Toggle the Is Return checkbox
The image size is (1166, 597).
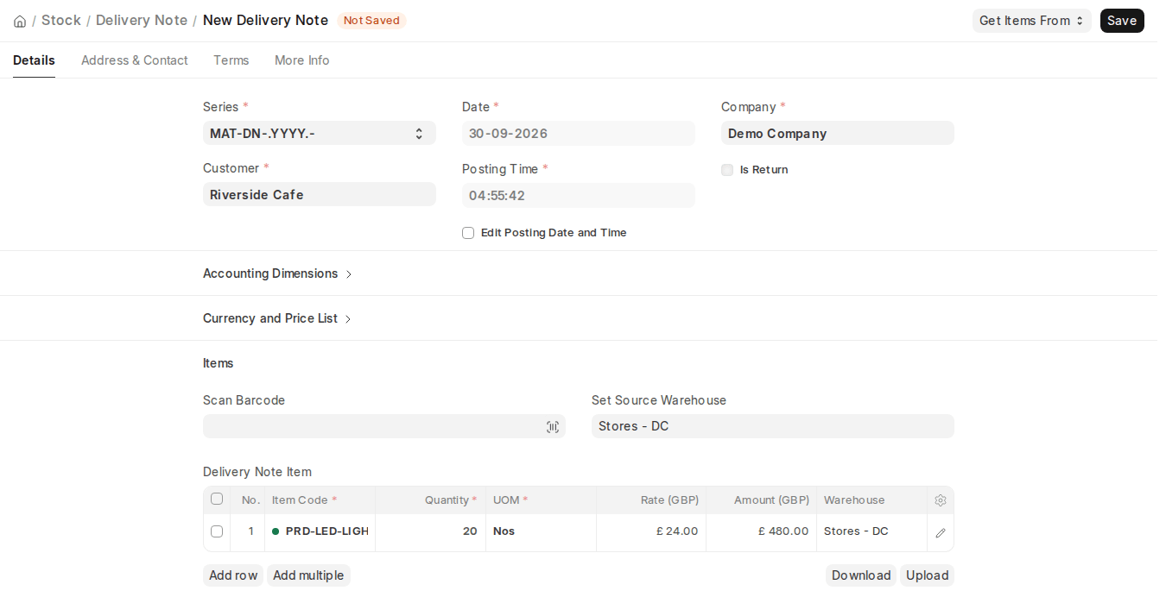coord(727,170)
